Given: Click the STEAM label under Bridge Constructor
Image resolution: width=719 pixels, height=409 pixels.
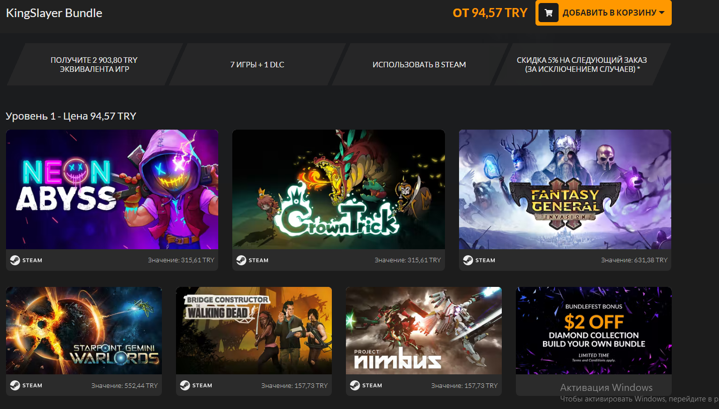Looking at the screenshot, I should pos(202,385).
